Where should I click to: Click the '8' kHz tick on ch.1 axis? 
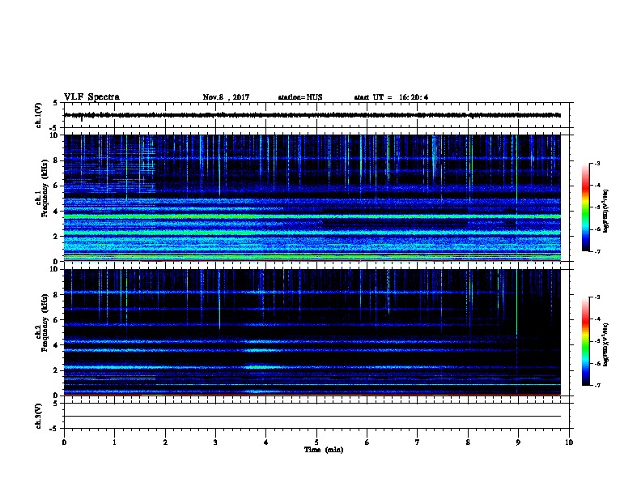[x=56, y=160]
